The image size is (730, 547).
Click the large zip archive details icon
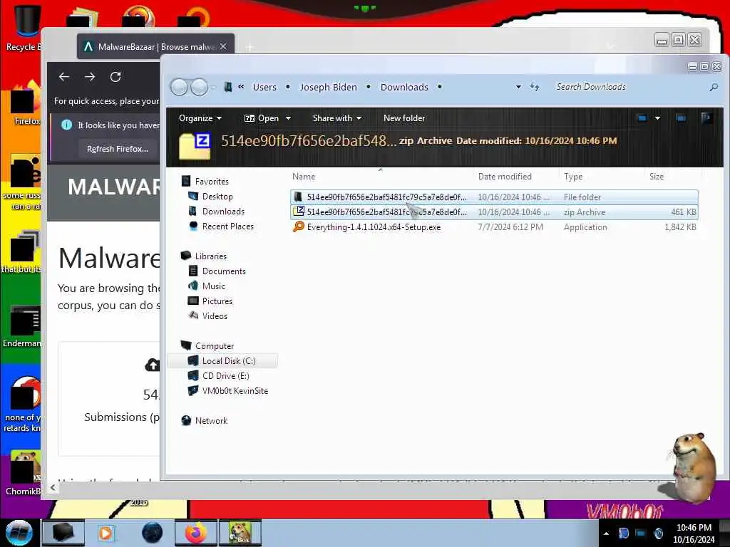[x=195, y=145]
